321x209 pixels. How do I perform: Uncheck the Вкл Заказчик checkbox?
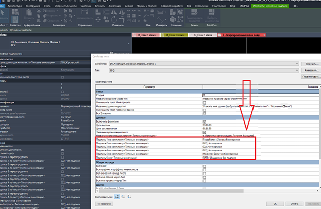(204, 114)
